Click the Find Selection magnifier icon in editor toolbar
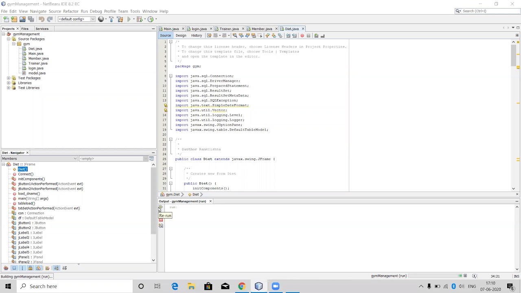 pyautogui.click(x=235, y=35)
